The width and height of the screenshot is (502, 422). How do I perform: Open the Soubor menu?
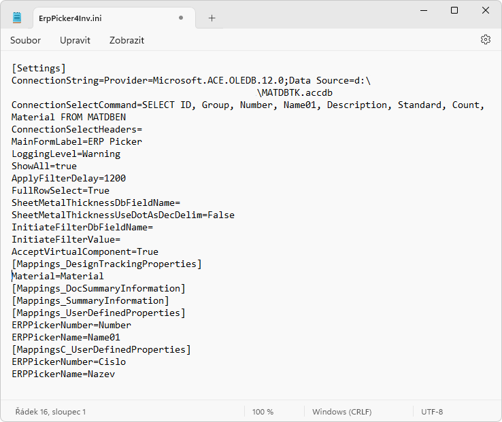(25, 40)
